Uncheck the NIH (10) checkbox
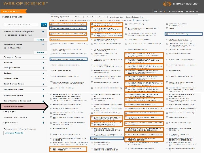This screenshot has width=204, height=153. click(x=51, y=39)
